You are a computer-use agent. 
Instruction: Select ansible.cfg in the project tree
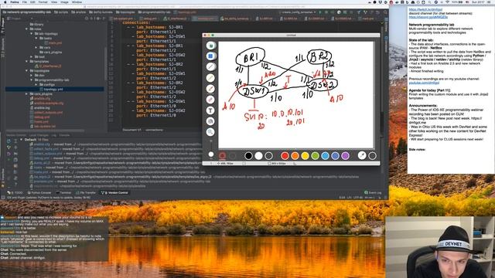tap(42, 98)
